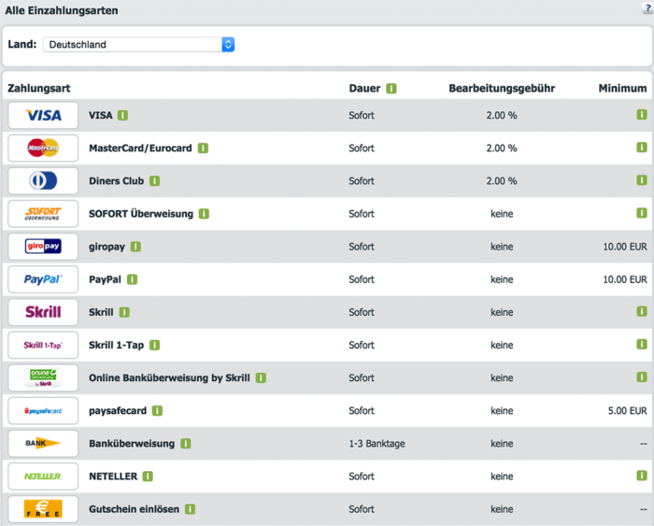Click the 2.00 % fee in VISA row

(x=502, y=115)
